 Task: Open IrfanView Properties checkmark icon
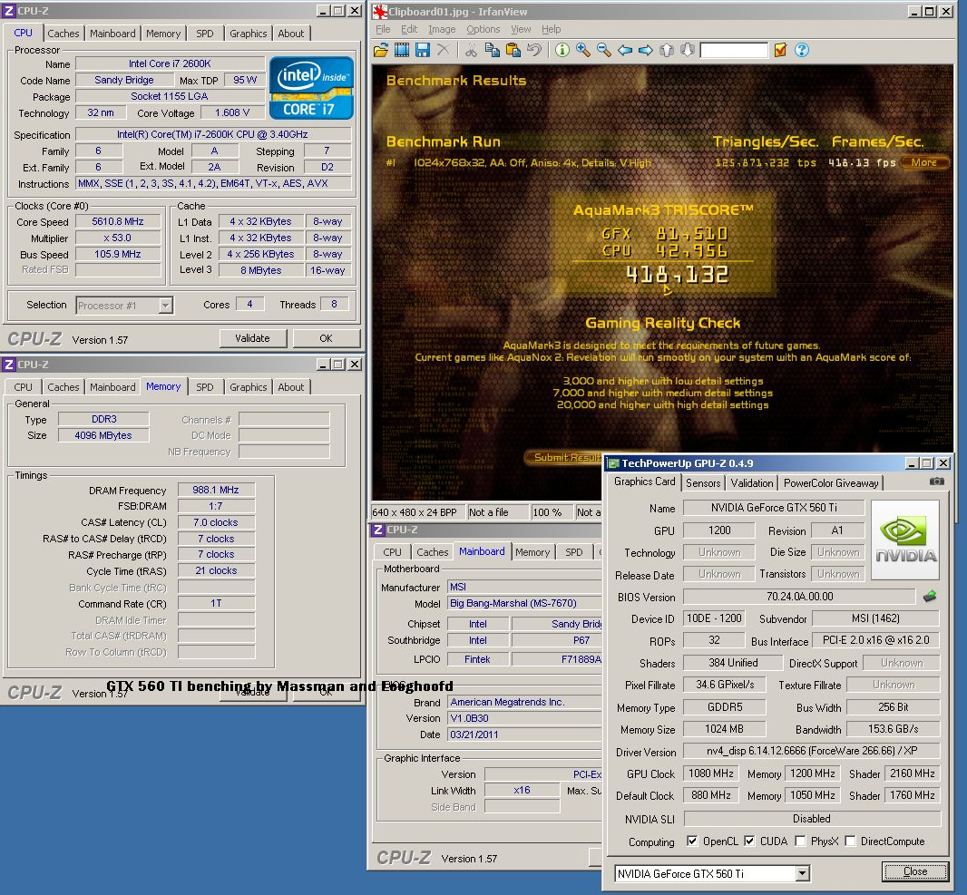(780, 51)
